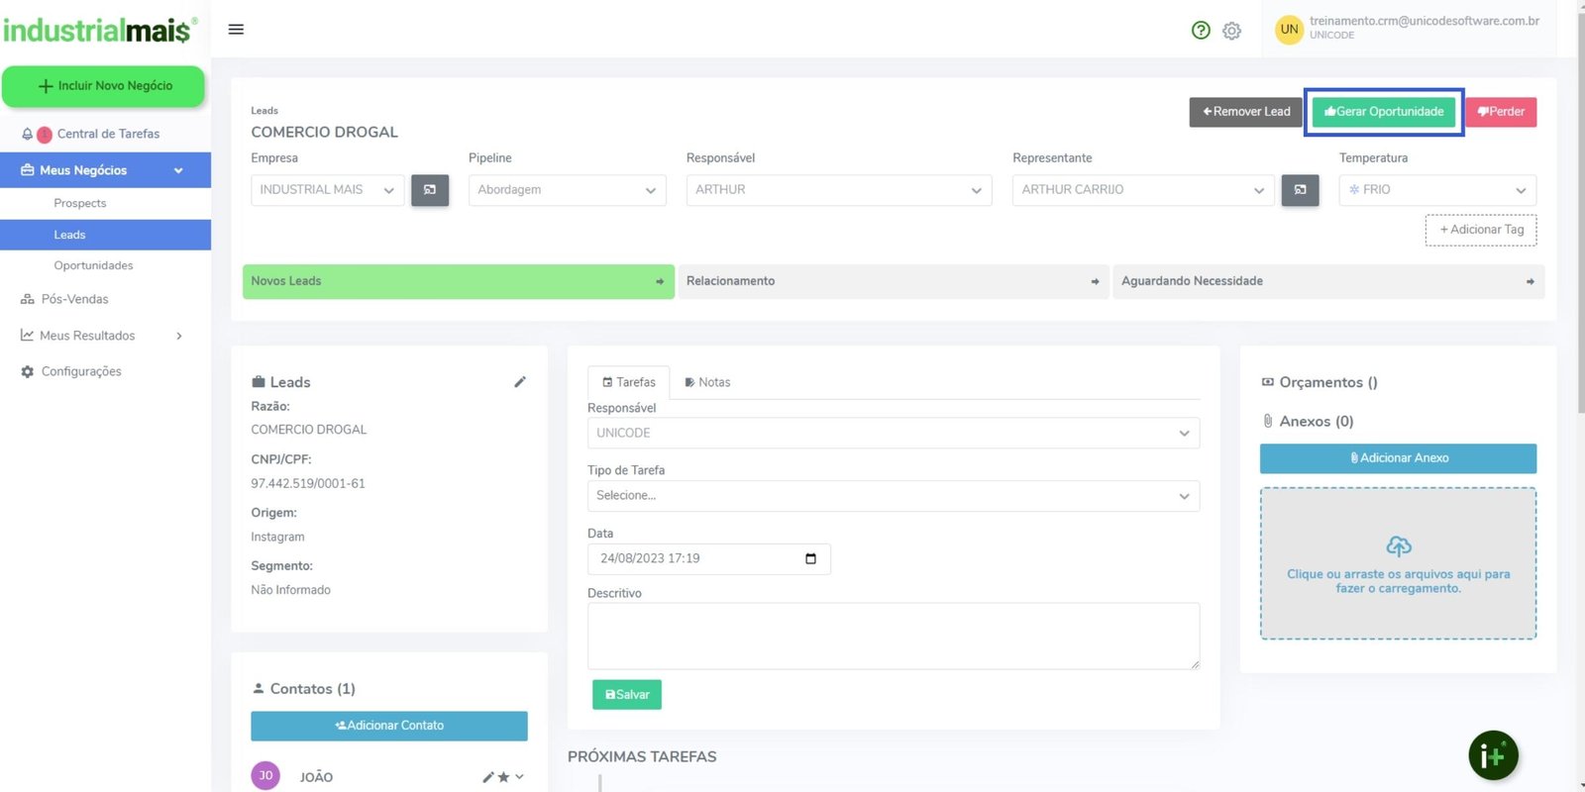The width and height of the screenshot is (1585, 792).
Task: Mark contact JOÃO with star icon
Action: pos(503,777)
